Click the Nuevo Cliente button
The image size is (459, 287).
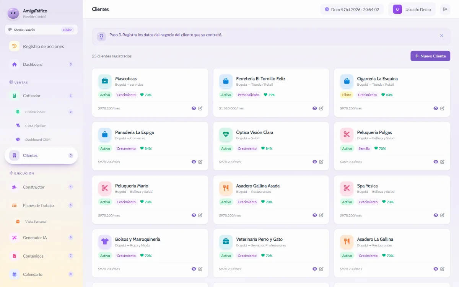(x=430, y=56)
